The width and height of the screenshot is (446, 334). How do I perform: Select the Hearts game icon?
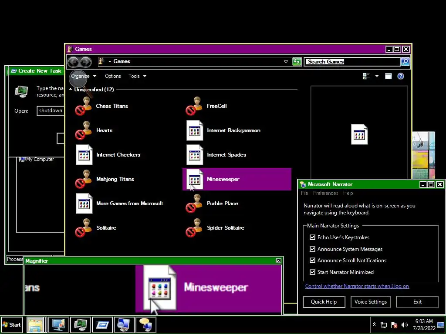84,130
